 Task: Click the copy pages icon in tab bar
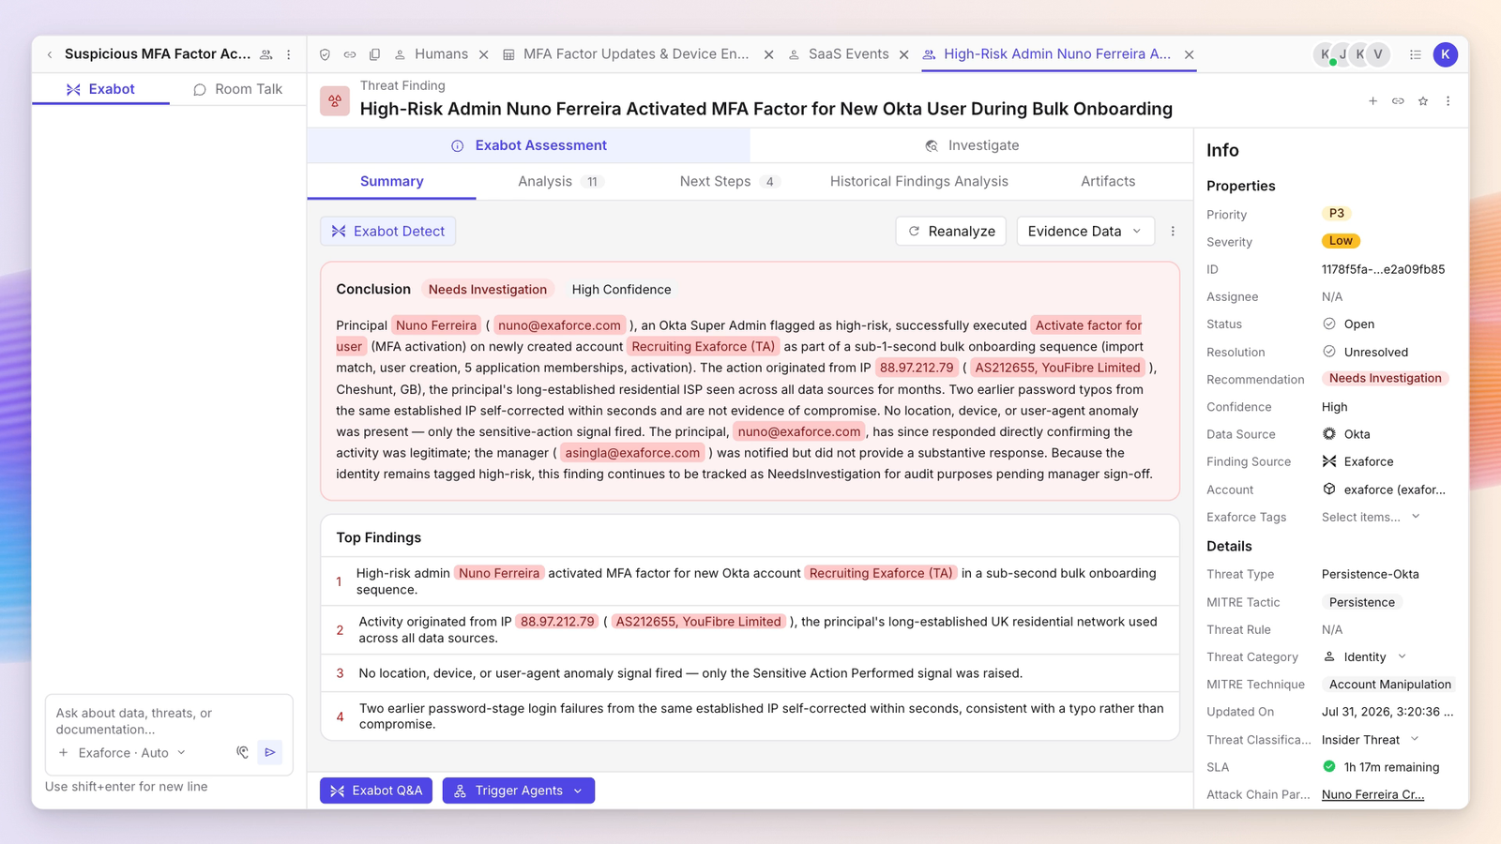tap(374, 54)
